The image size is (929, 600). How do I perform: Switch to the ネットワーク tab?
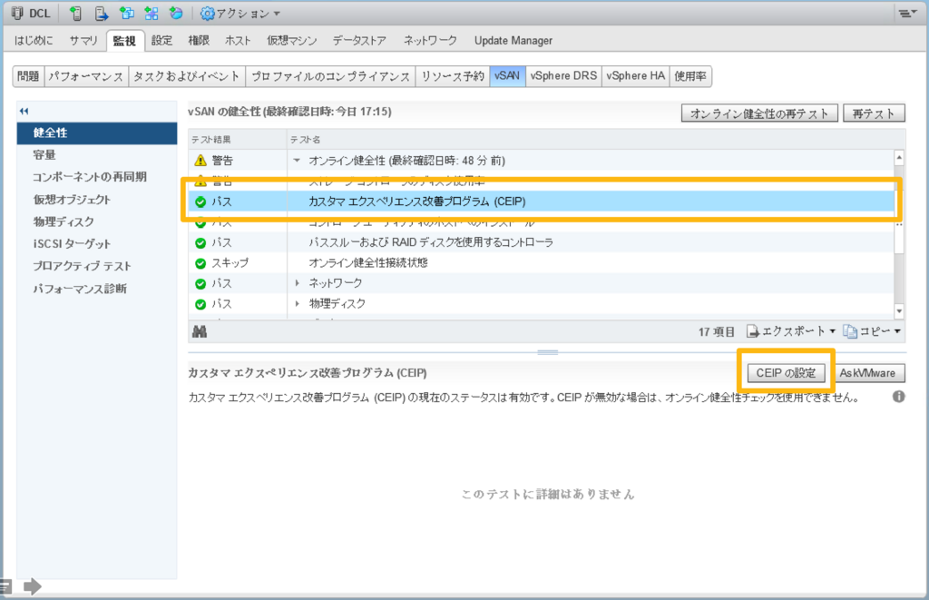[x=430, y=40]
